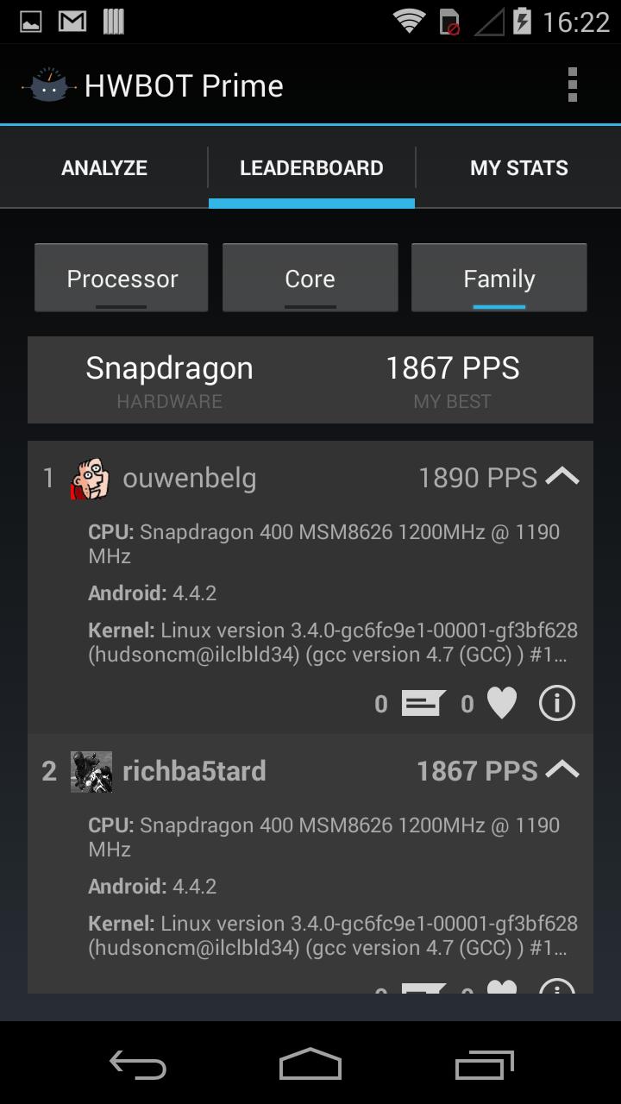View info for ouwenbelg's submission

556,704
